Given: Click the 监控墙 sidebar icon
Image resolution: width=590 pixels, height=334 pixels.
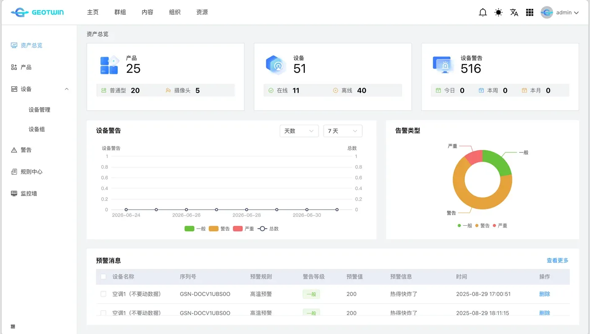Looking at the screenshot, I should [14, 194].
